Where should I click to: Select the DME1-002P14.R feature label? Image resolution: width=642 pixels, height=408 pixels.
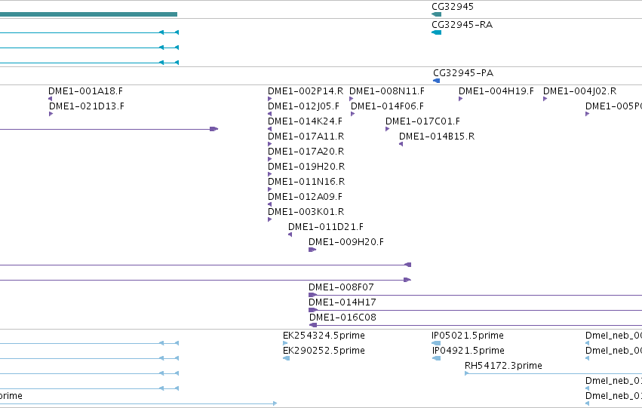click(x=306, y=90)
